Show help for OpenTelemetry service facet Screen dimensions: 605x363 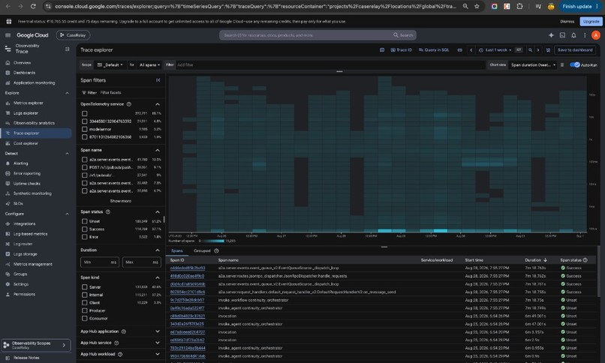coord(129,104)
